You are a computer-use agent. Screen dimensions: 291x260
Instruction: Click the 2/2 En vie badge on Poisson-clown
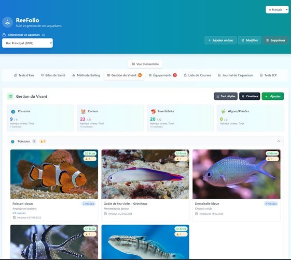(90, 153)
